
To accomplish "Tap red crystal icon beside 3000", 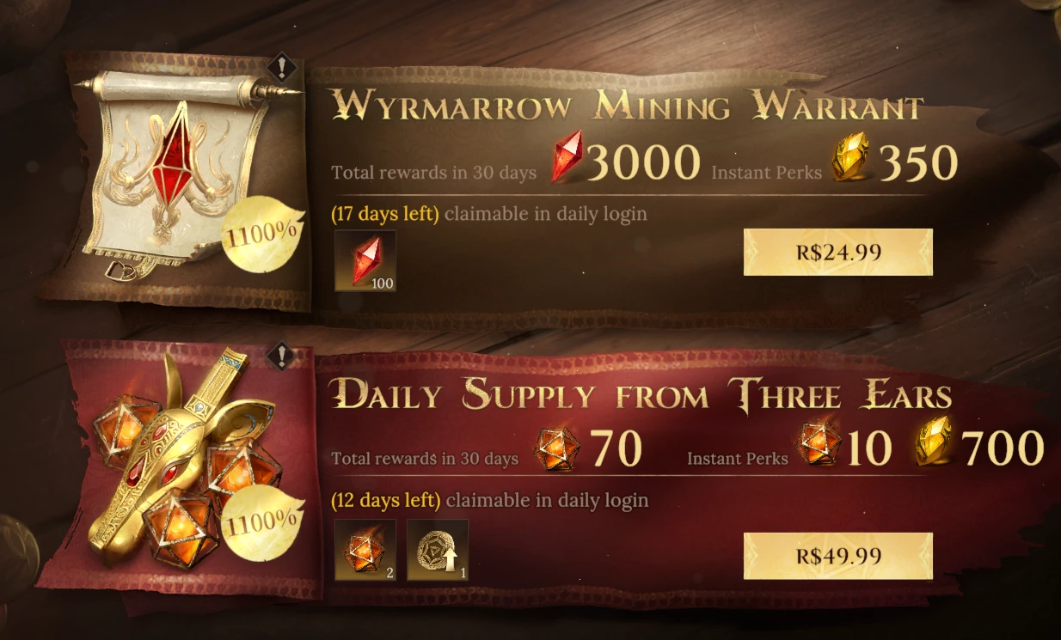I will (567, 156).
